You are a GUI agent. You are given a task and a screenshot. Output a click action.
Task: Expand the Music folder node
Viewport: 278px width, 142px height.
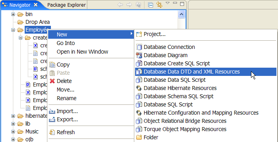[x=13, y=132]
